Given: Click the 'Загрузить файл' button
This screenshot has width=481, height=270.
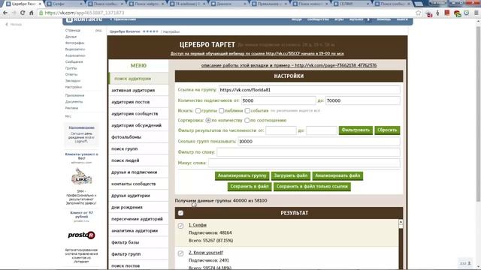Looking at the screenshot, I should tap(291, 175).
